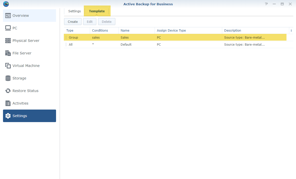This screenshot has height=179, width=296.
Task: Click the Group type cell
Action: point(73,37)
